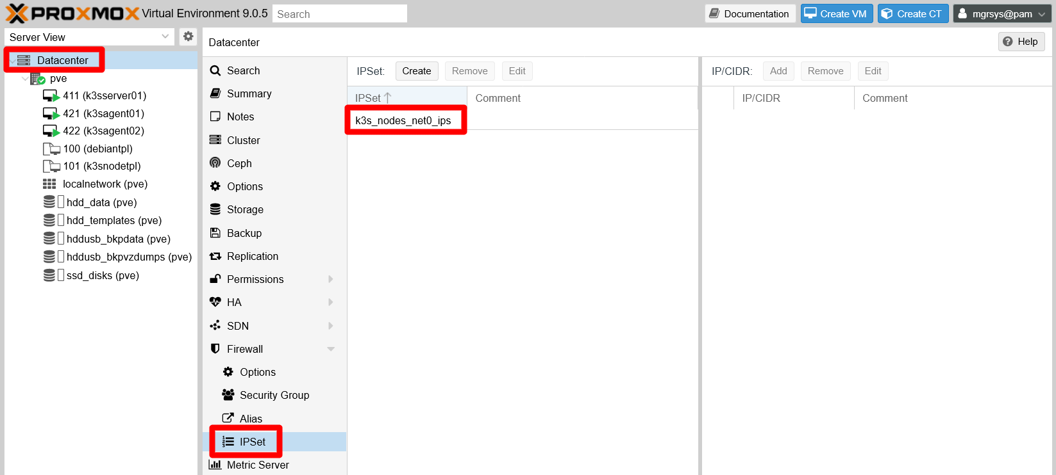The image size is (1056, 475).
Task: Open the Documentation button
Action: point(750,13)
